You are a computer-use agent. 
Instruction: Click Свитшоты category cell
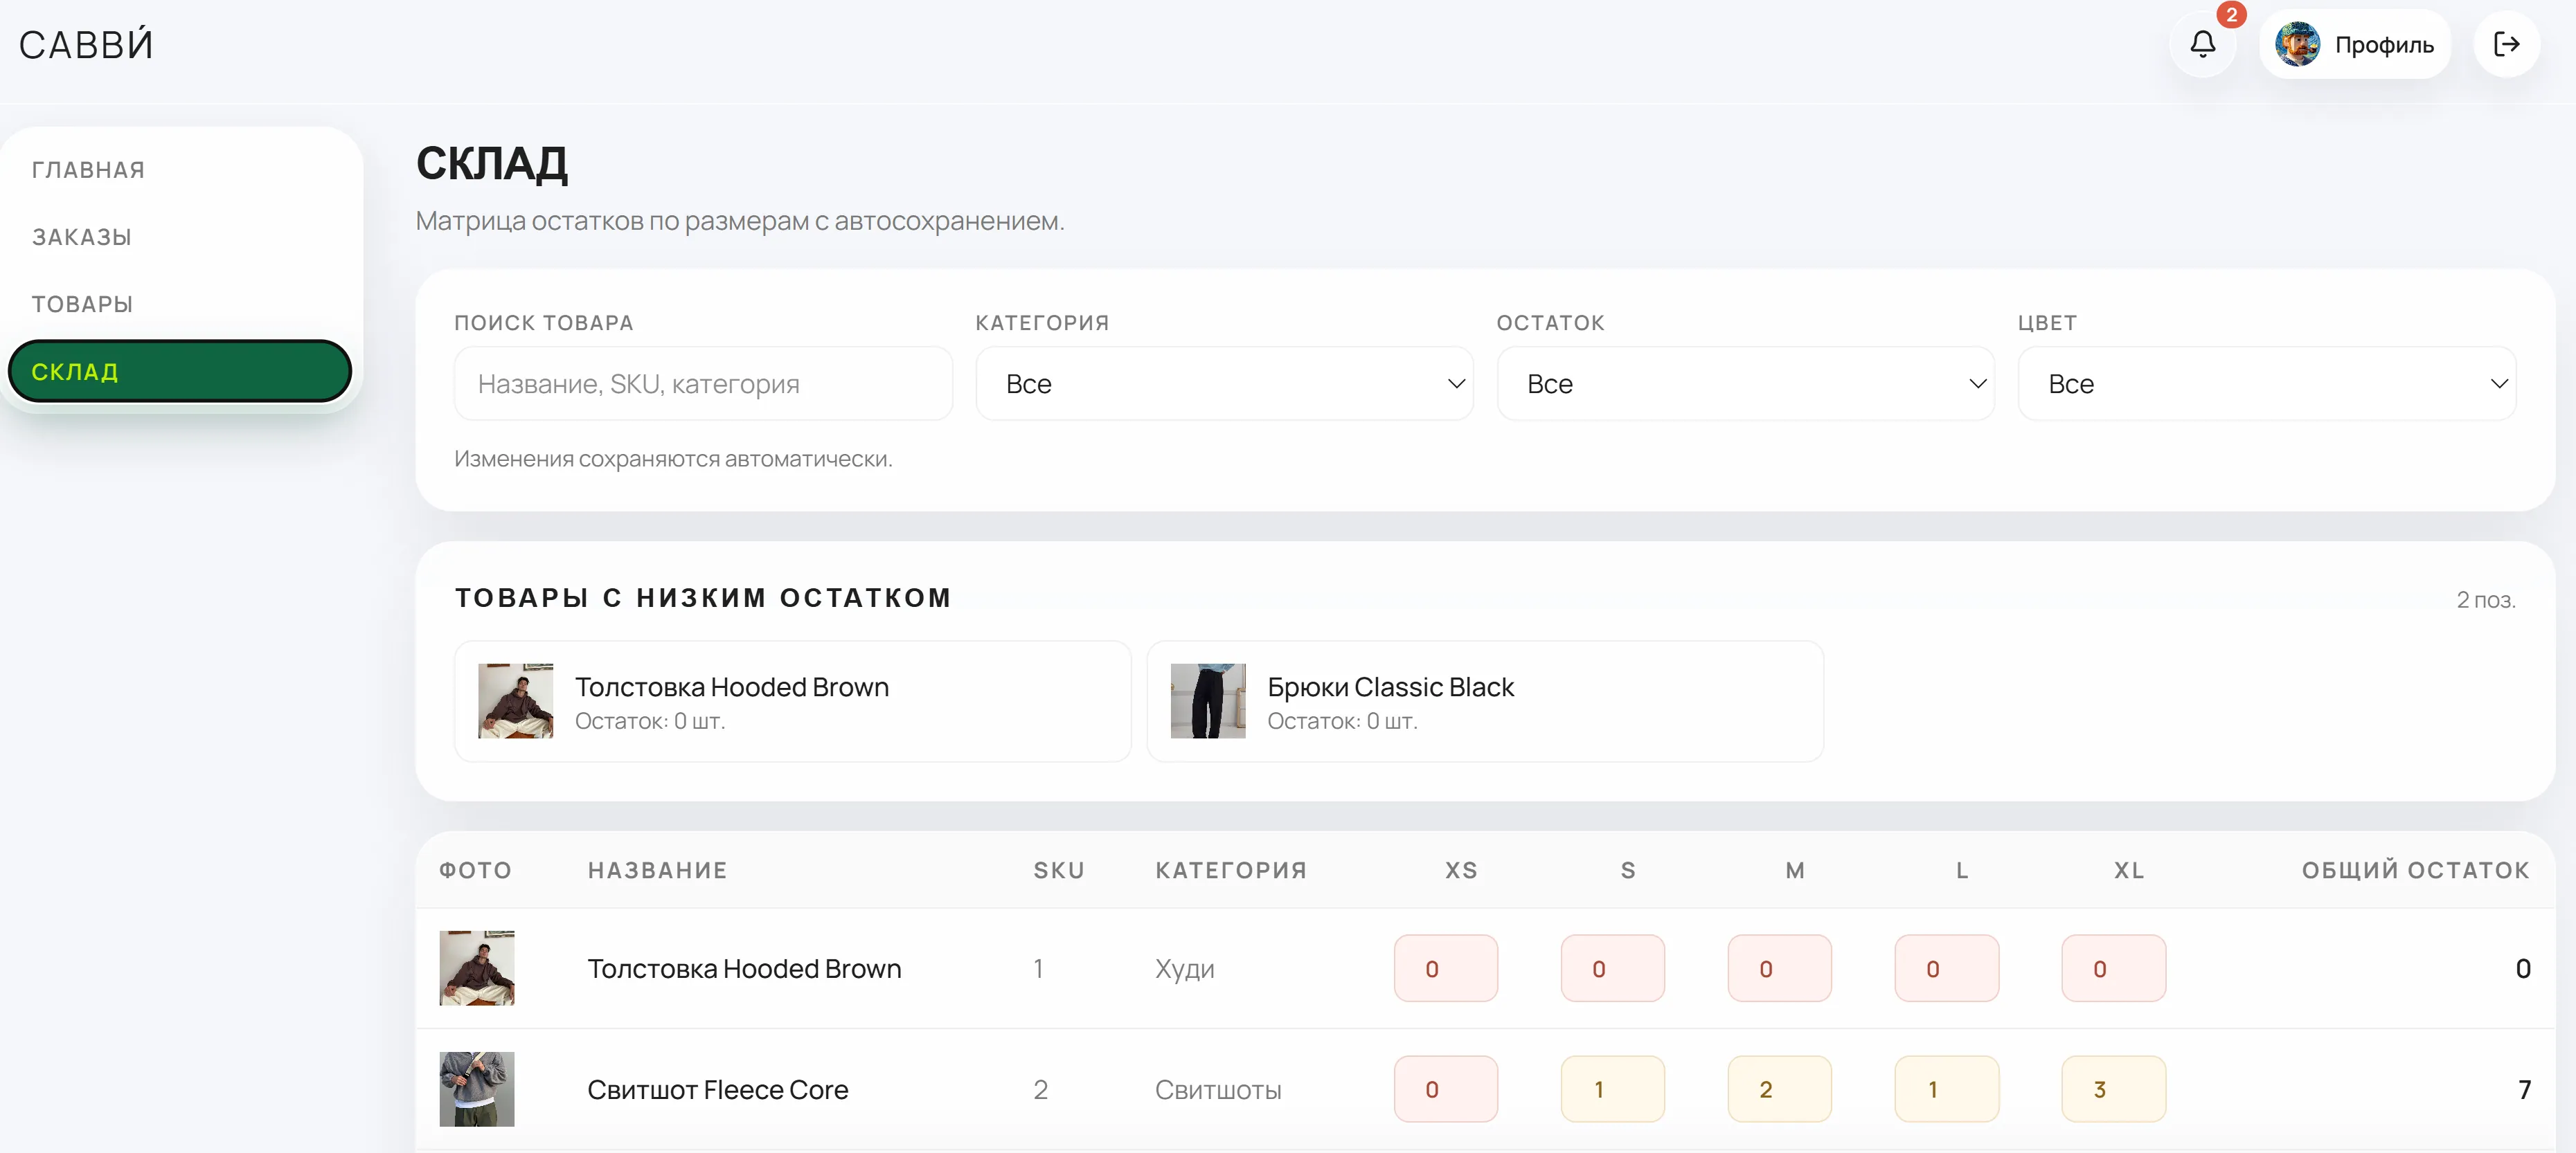[x=1218, y=1090]
